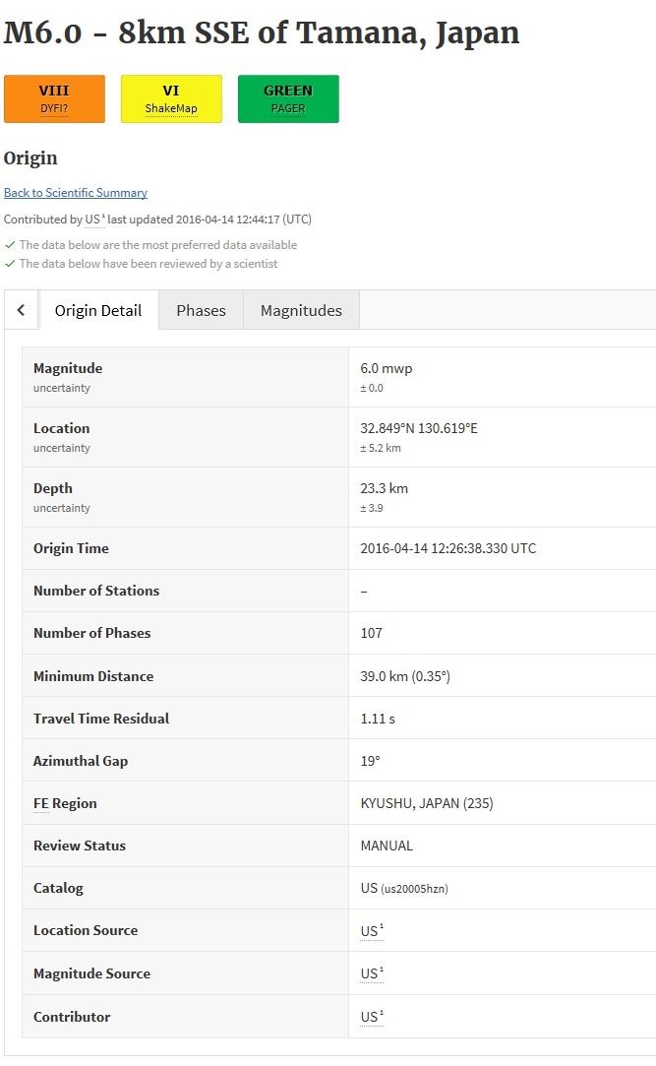Click the Origin Time value cell
This screenshot has width=656, height=1066.
point(502,548)
